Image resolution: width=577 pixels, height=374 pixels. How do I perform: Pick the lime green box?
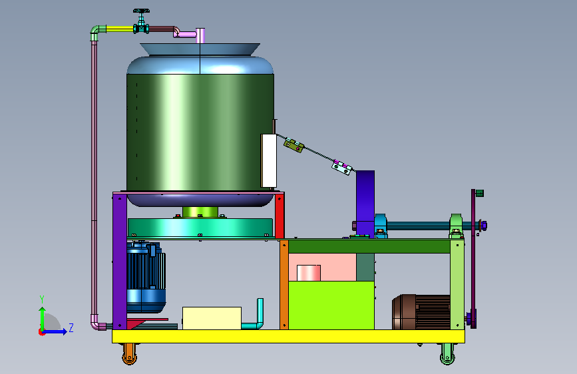(331, 305)
